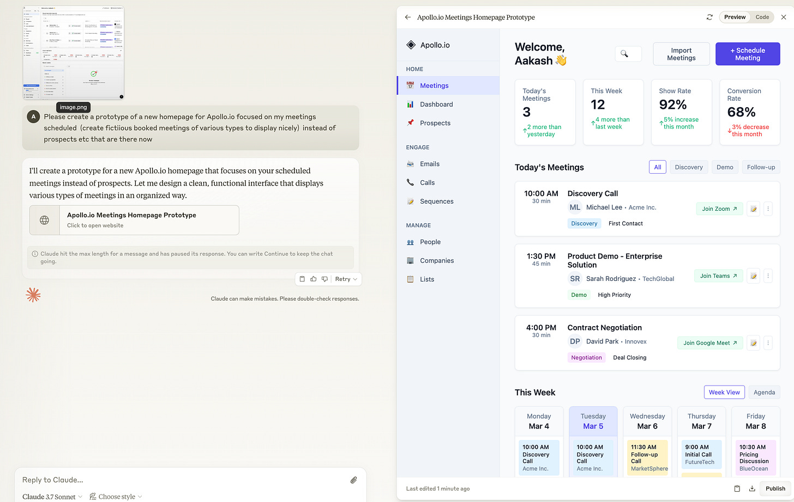Click Join Teams for Product Demo

(x=718, y=276)
